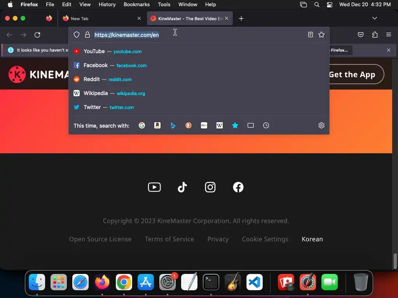The image size is (398, 298).
Task: Open Firefox extensions puzzle icon
Action: click(375, 35)
